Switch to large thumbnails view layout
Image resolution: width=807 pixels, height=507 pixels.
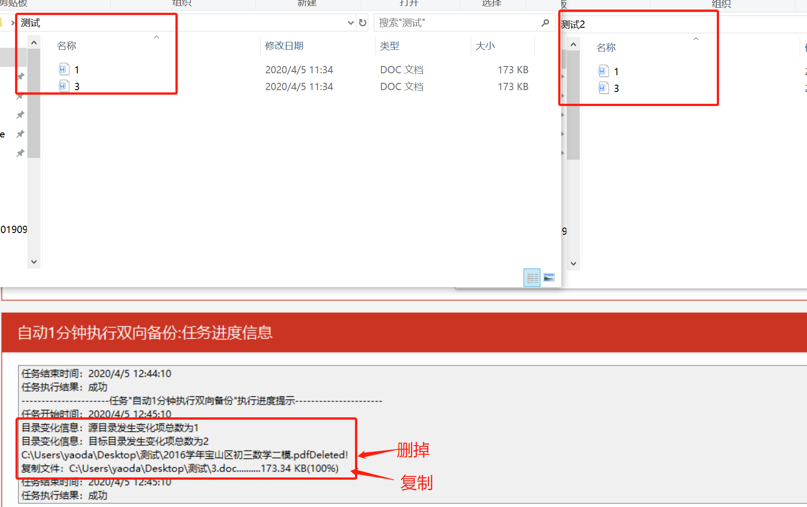point(549,277)
